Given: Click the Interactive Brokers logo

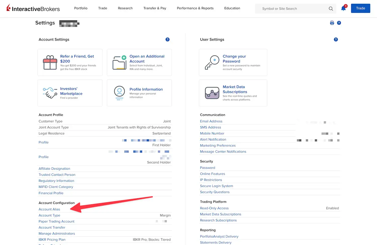Looking at the screenshot, I should pos(33,8).
